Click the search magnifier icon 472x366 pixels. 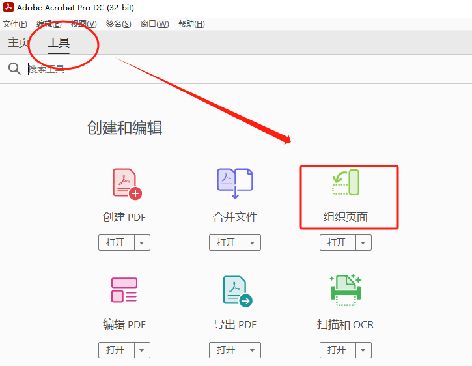click(x=14, y=68)
